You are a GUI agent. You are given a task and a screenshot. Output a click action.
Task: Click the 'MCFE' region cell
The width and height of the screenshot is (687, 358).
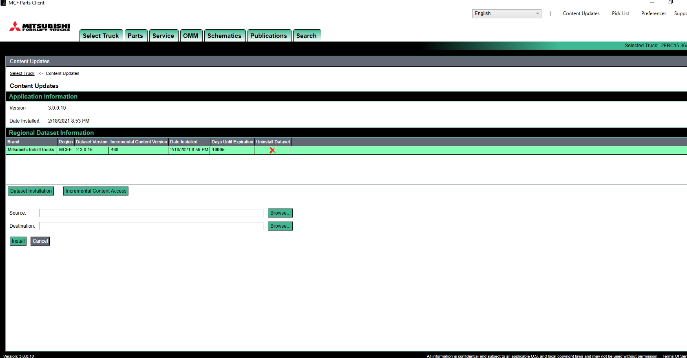coord(65,150)
